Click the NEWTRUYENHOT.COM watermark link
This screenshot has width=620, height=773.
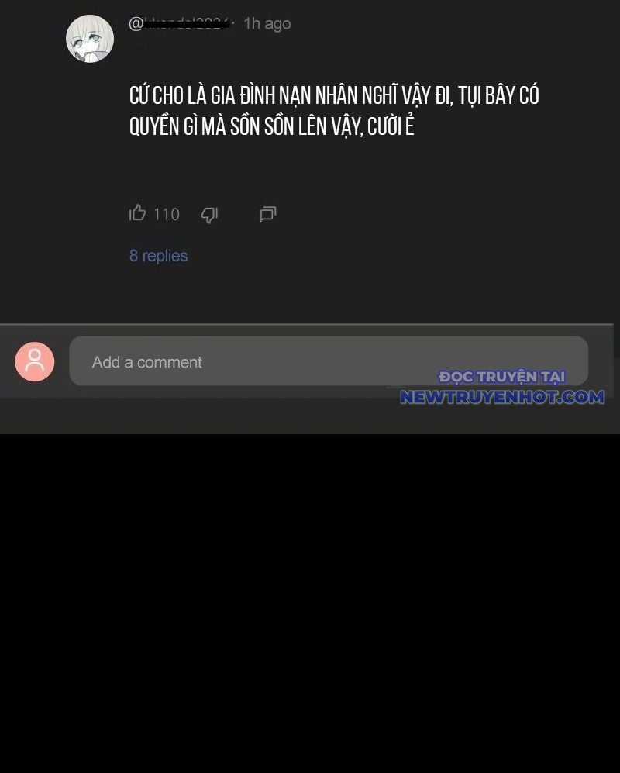pyautogui.click(x=501, y=397)
